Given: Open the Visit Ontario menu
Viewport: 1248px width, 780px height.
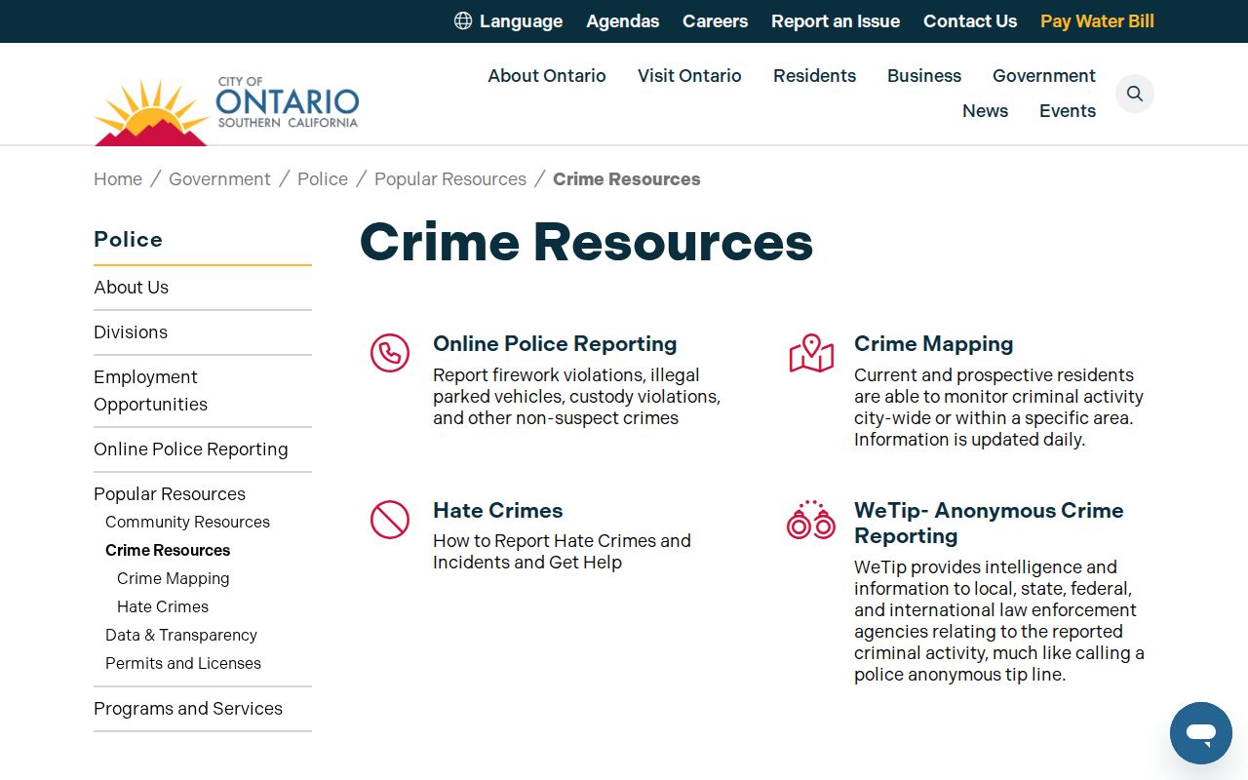Looking at the screenshot, I should pos(689,76).
